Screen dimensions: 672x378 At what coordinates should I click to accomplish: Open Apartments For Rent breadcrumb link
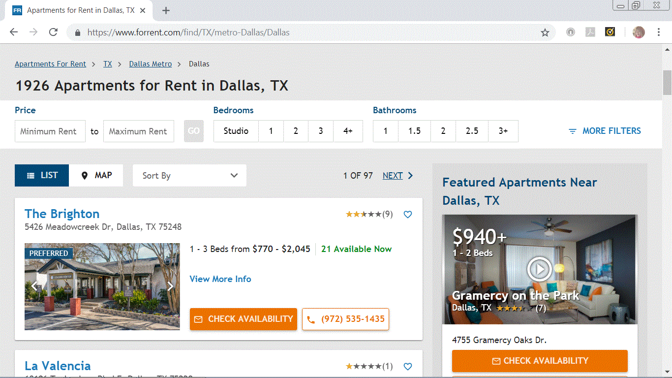click(50, 64)
